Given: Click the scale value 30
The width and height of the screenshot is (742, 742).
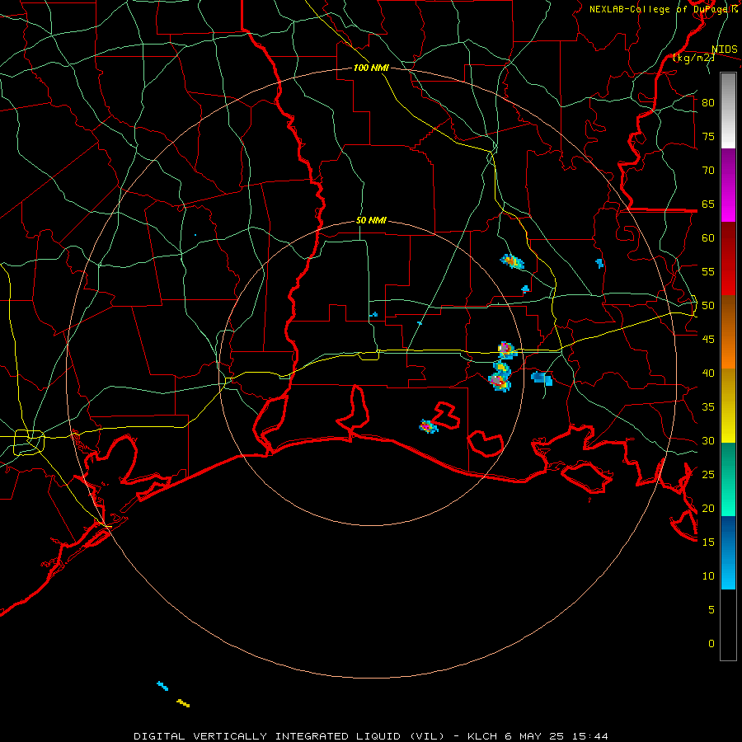Looking at the screenshot, I should [708, 441].
